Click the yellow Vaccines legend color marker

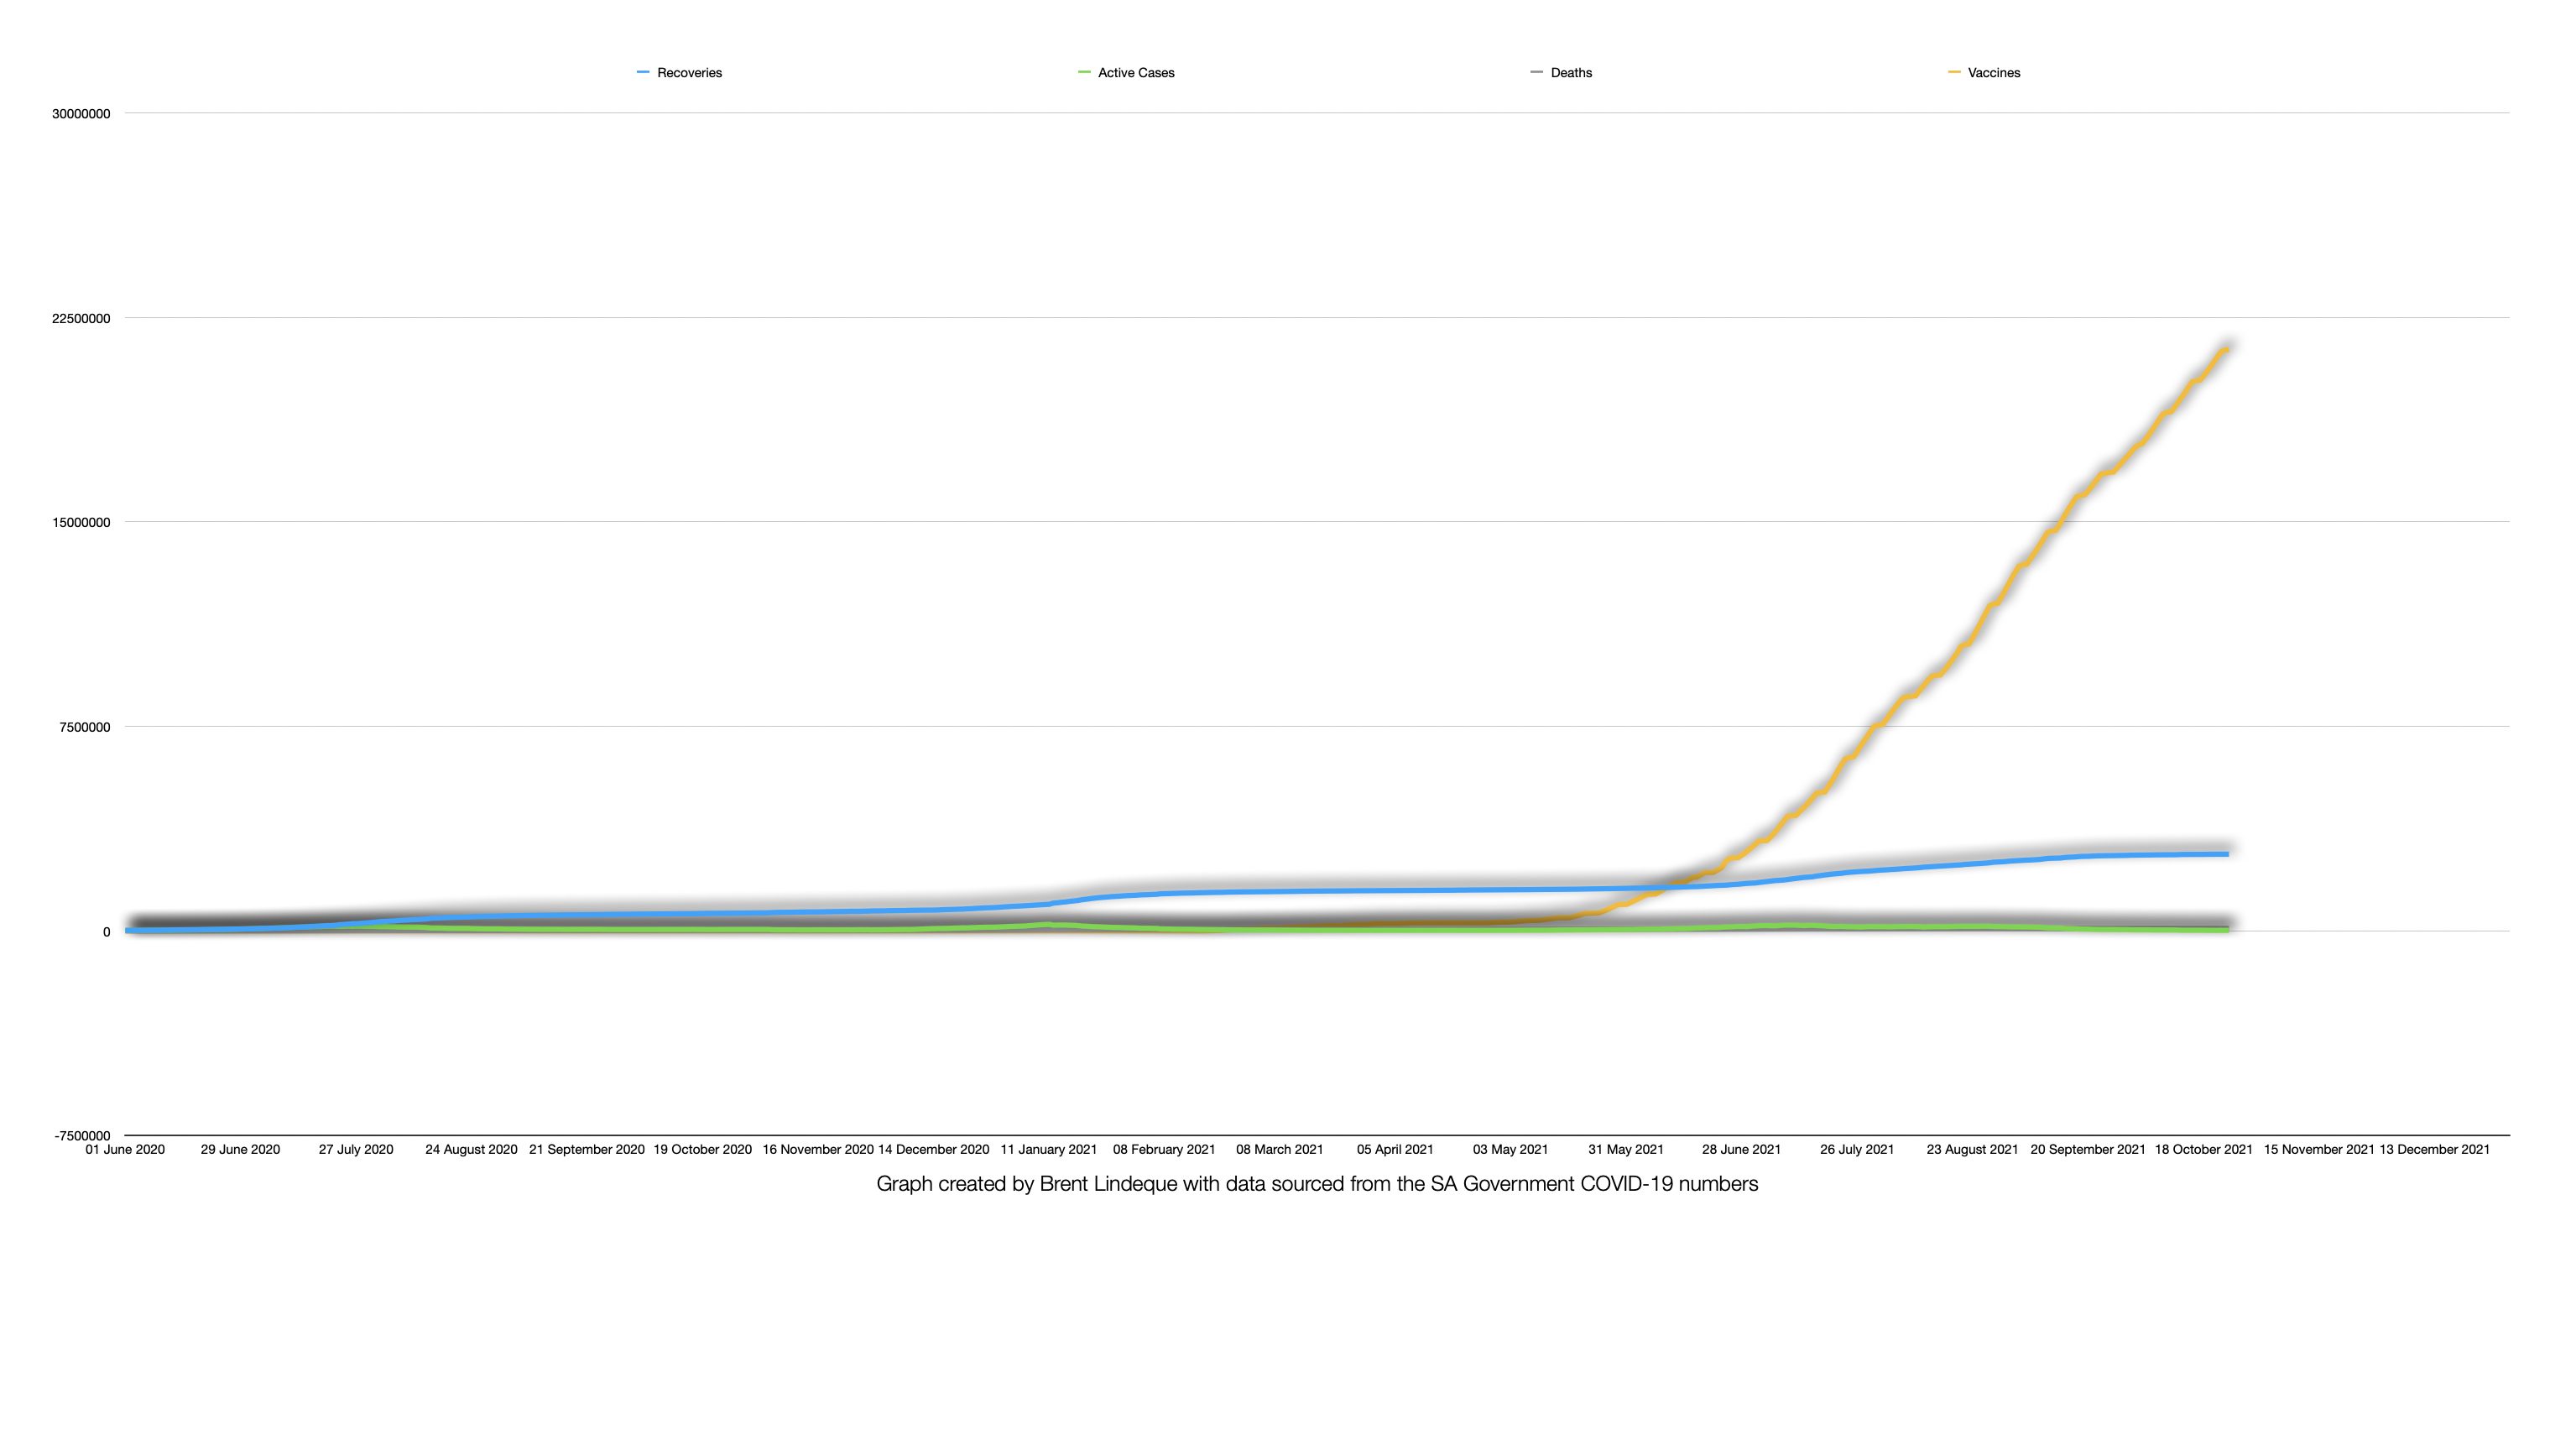(1954, 72)
